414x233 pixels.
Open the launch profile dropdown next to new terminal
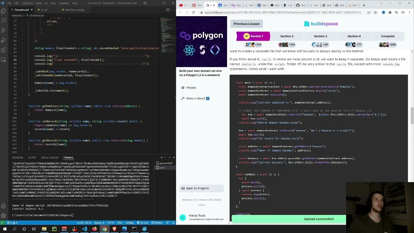(x=165, y=158)
